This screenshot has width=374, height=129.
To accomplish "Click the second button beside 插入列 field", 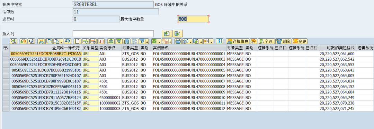I will coord(177,34).
